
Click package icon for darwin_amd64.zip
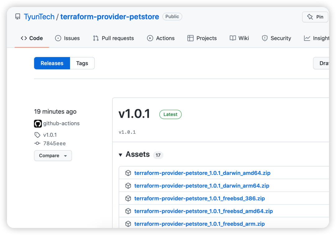(128, 173)
